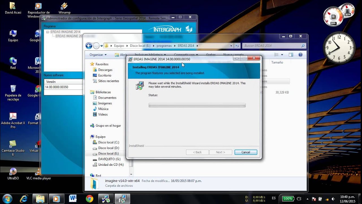The height and width of the screenshot is (204, 362).
Task: Open the Vídeos library
Action: (x=103, y=114)
